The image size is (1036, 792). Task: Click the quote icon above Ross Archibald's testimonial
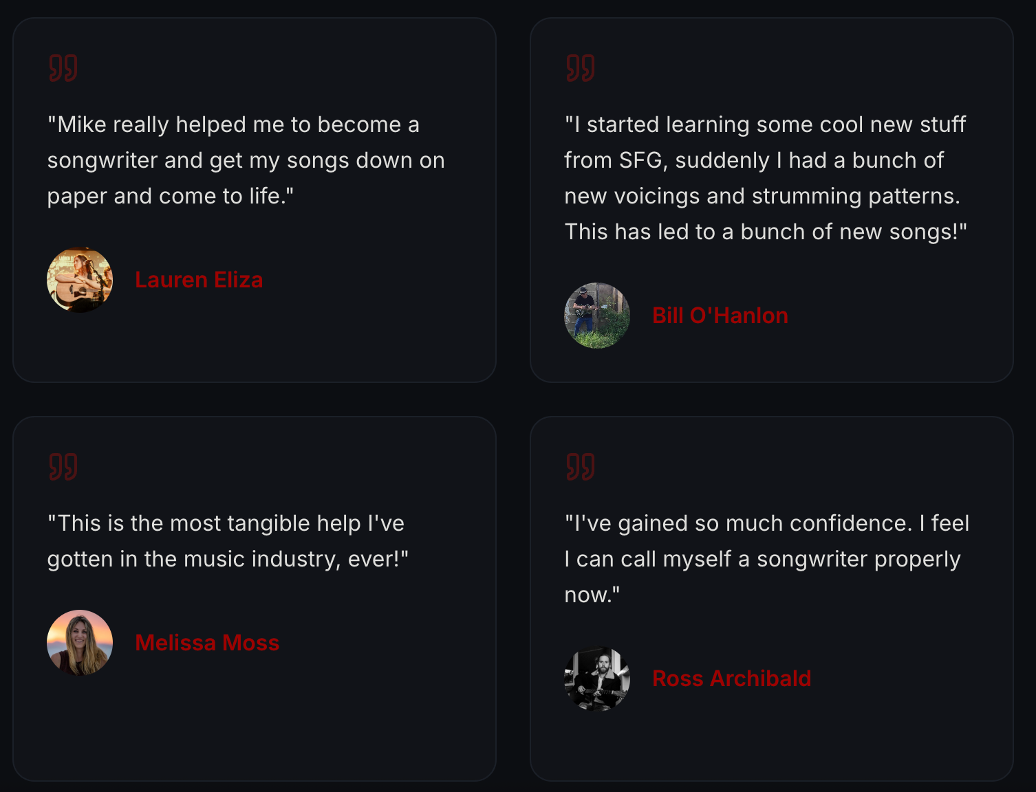(580, 467)
